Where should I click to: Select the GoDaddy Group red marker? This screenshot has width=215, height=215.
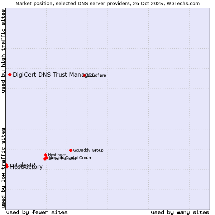coord(71,150)
